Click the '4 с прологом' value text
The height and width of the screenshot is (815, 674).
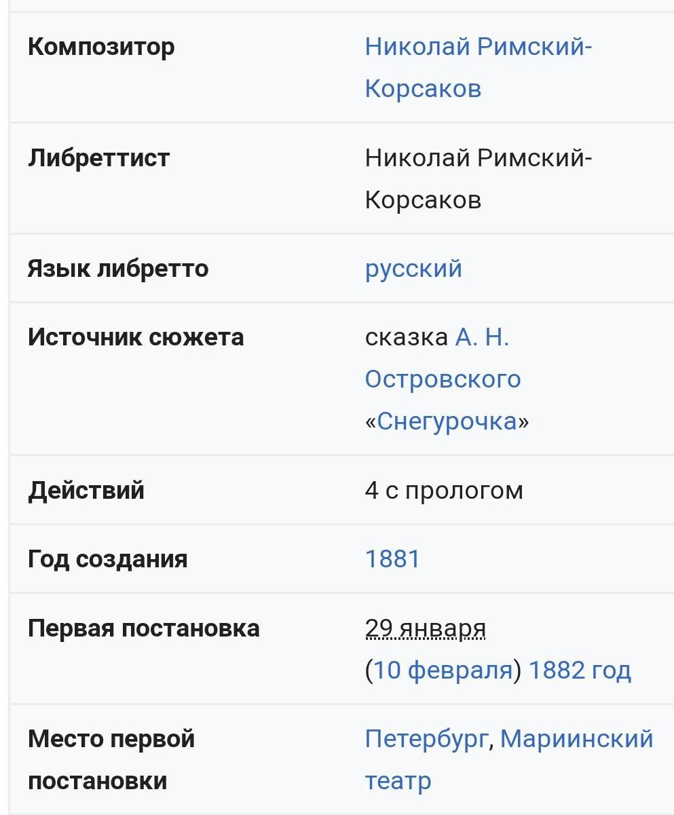point(444,490)
